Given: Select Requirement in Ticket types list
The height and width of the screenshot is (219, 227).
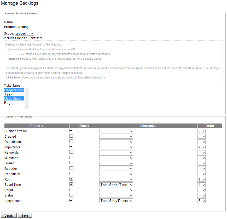Looking at the screenshot, I should point(14,90).
